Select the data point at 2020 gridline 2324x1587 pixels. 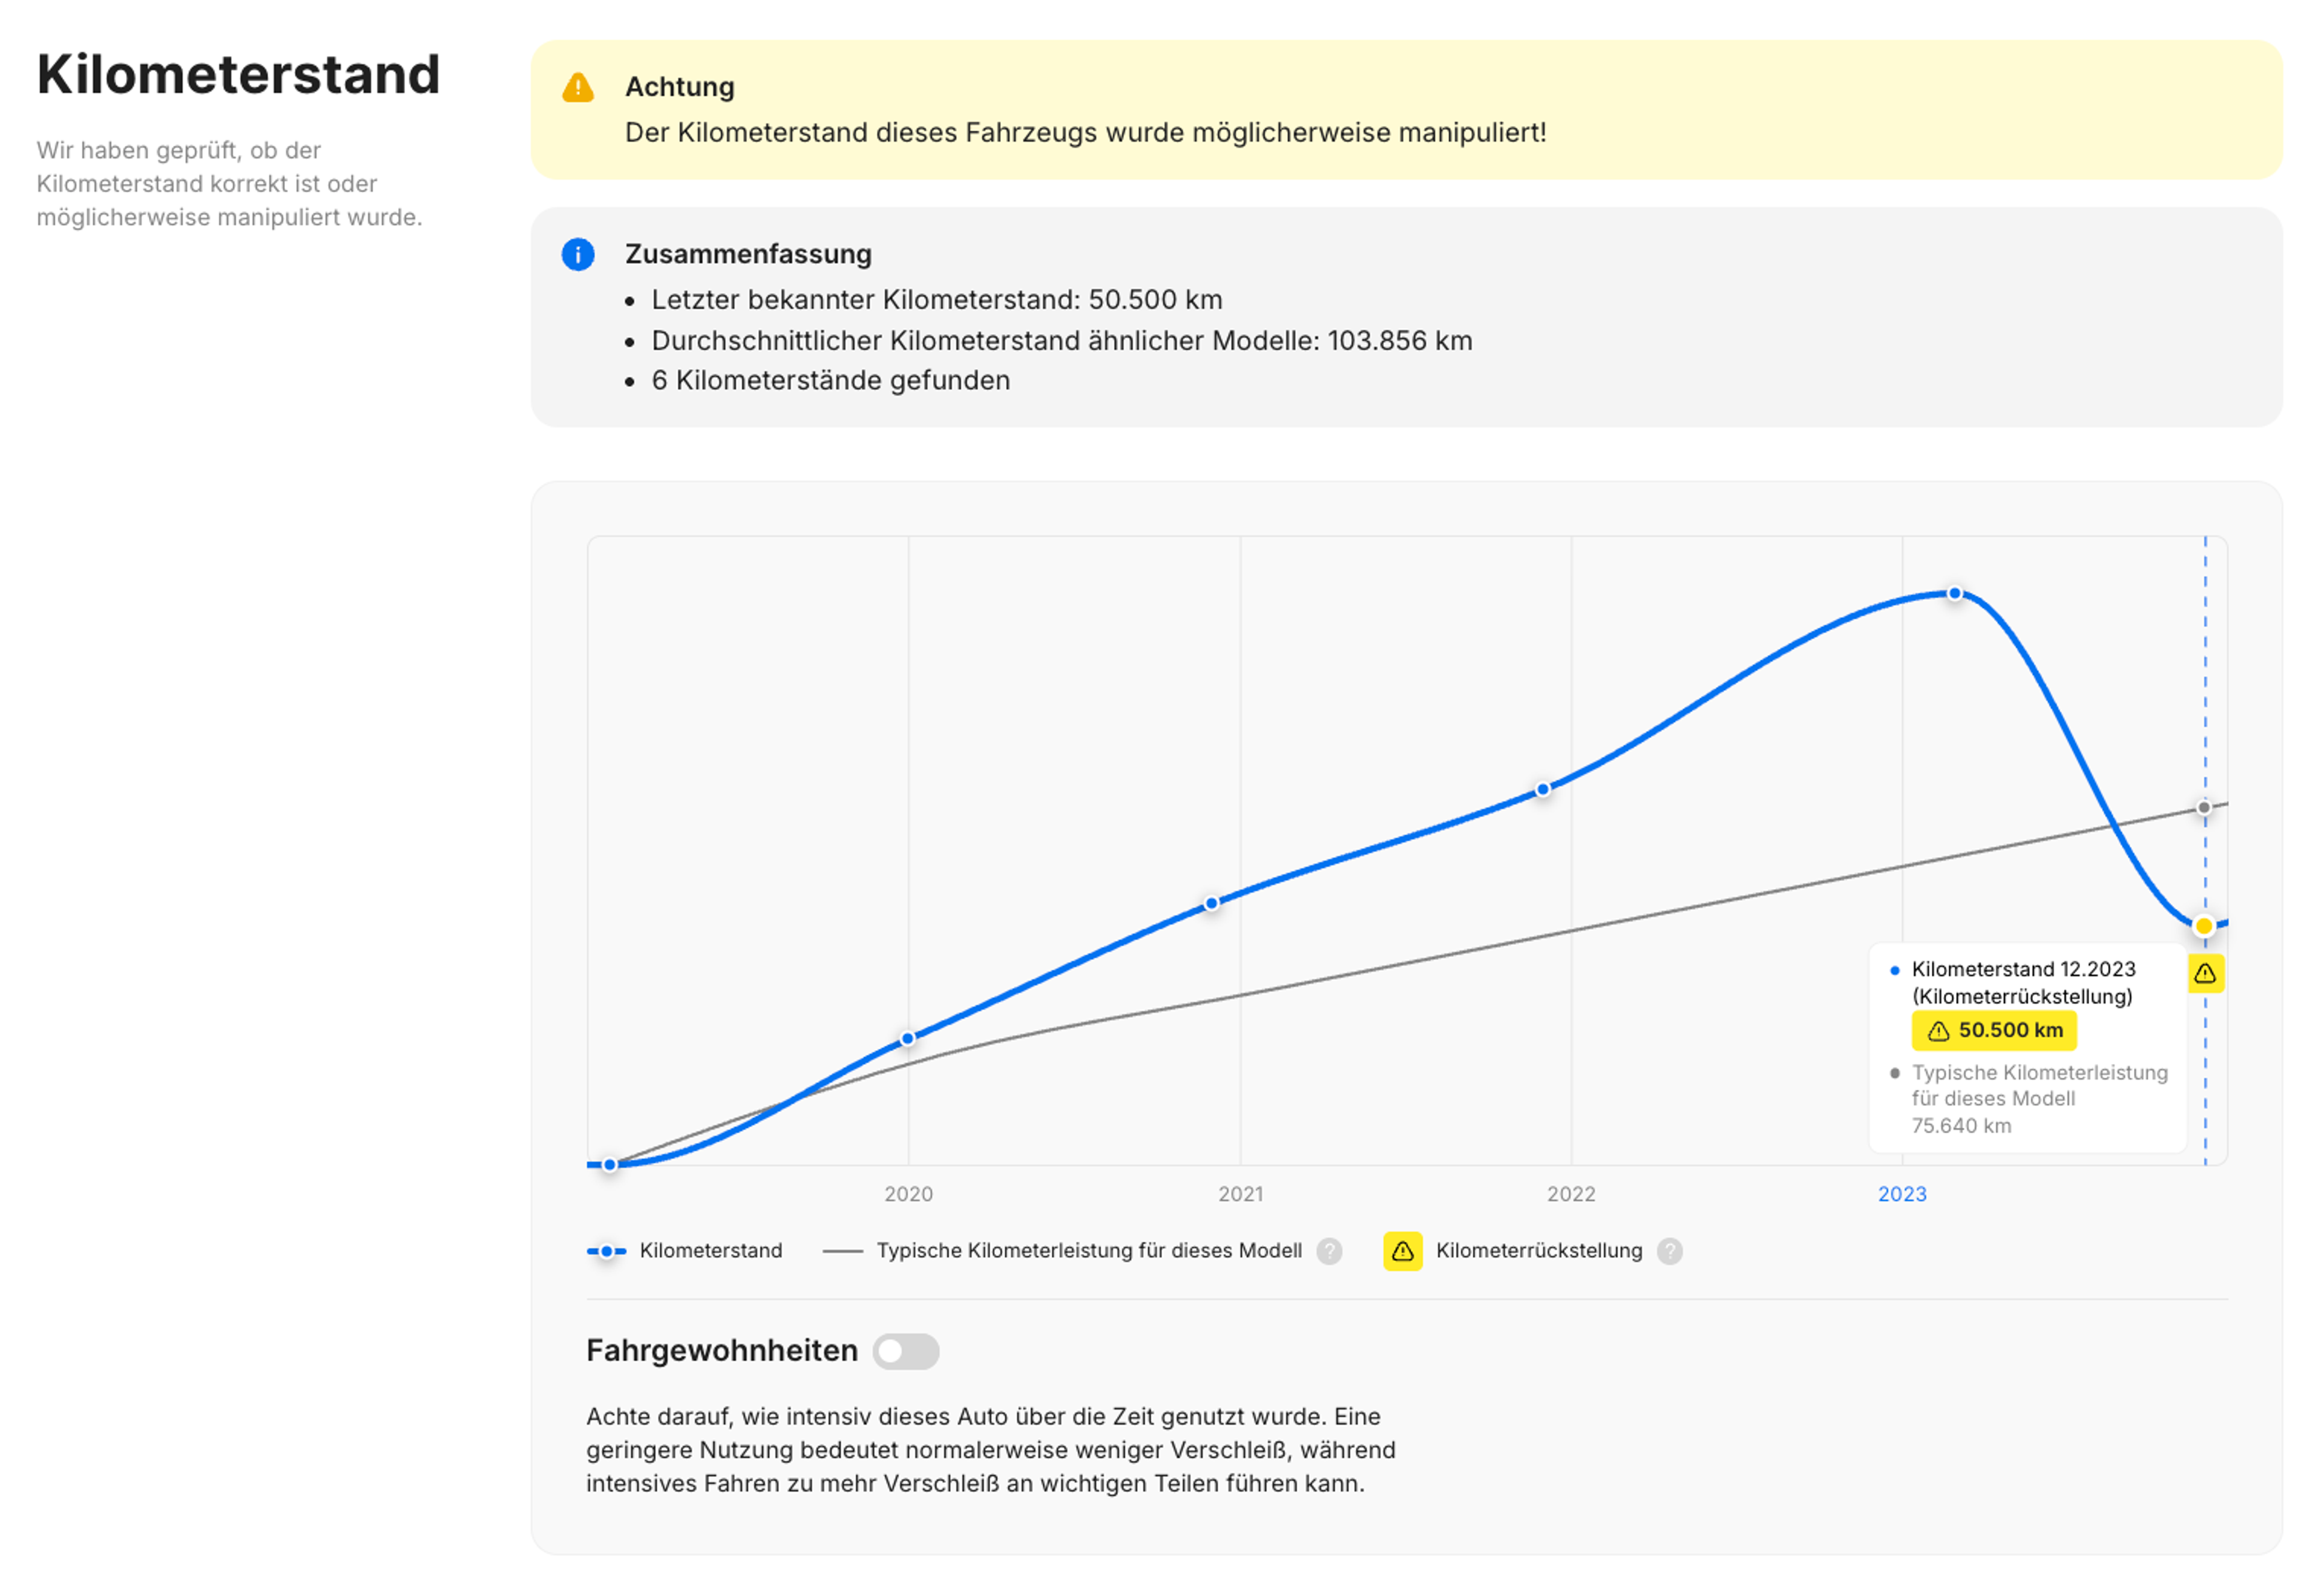(x=907, y=1038)
